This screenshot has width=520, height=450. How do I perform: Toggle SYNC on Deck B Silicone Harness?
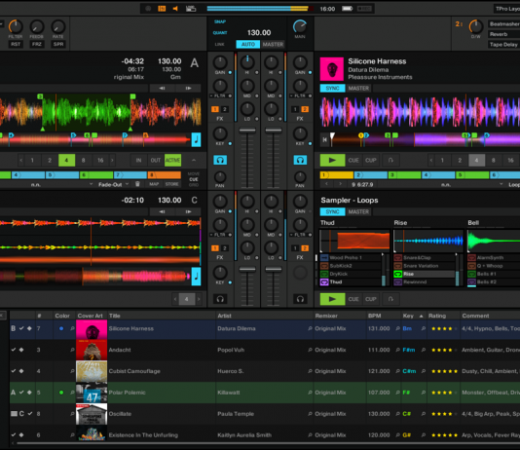click(332, 89)
